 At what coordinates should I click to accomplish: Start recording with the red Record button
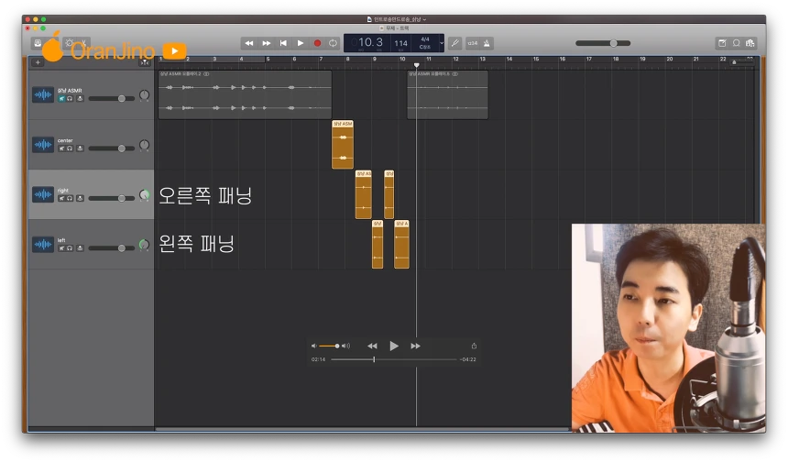click(x=317, y=43)
